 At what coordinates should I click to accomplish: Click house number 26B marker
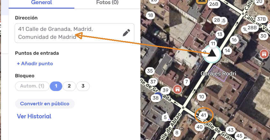click(213, 4)
